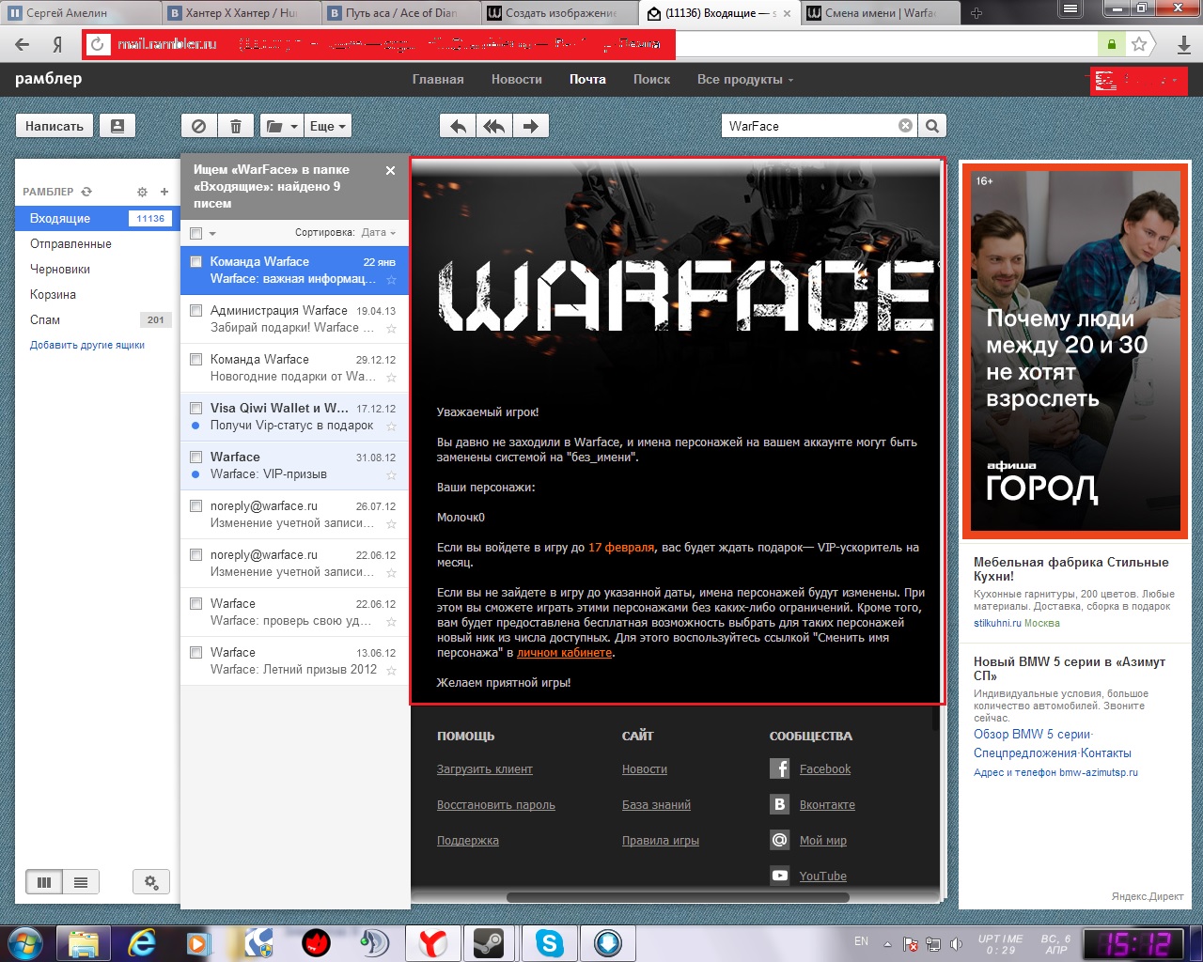The image size is (1203, 962).
Task: Add new folder plus icon
Action: pyautogui.click(x=164, y=192)
